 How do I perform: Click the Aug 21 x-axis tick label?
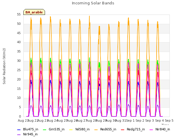[23, 120]
